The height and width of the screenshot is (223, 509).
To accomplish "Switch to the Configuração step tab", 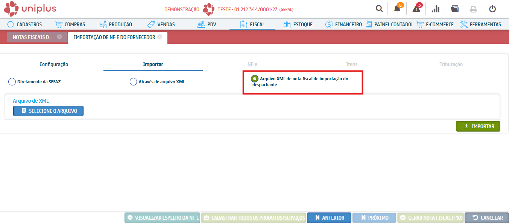I will (54, 64).
